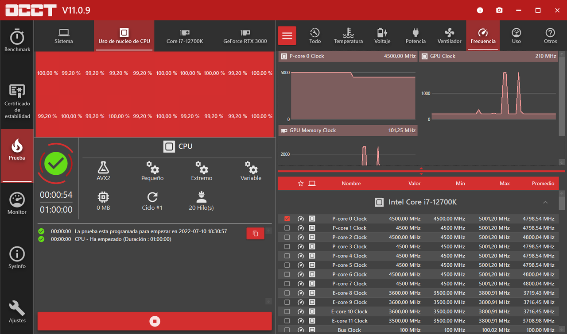The height and width of the screenshot is (334, 567).
Task: Uncheck the P-core 0 Clock checkbox
Action: coord(287,219)
